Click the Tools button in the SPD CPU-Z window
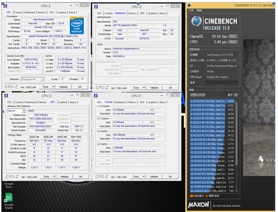This screenshot has width=278, height=212. click(x=46, y=176)
